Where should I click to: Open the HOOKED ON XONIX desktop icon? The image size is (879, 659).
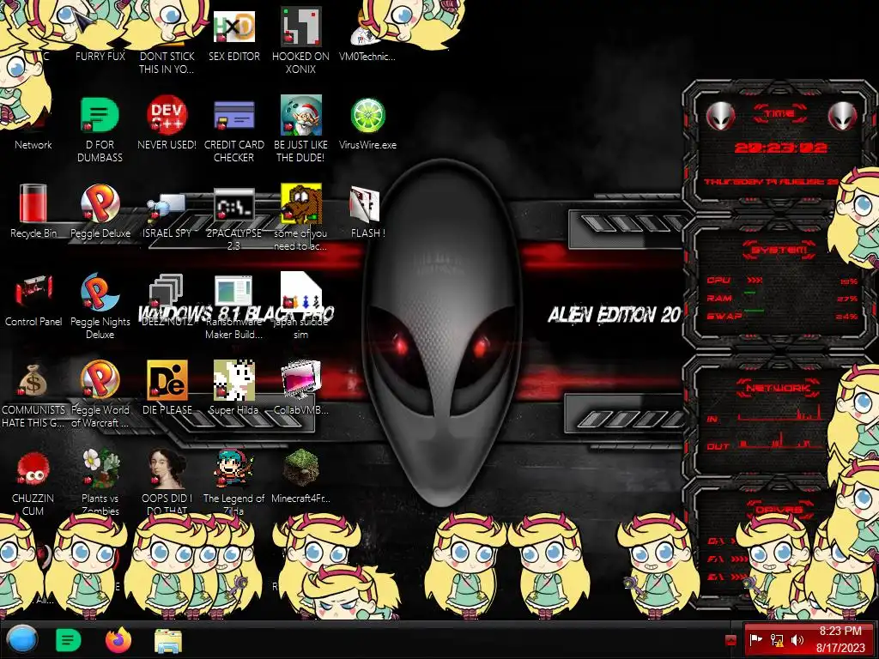coord(301,27)
